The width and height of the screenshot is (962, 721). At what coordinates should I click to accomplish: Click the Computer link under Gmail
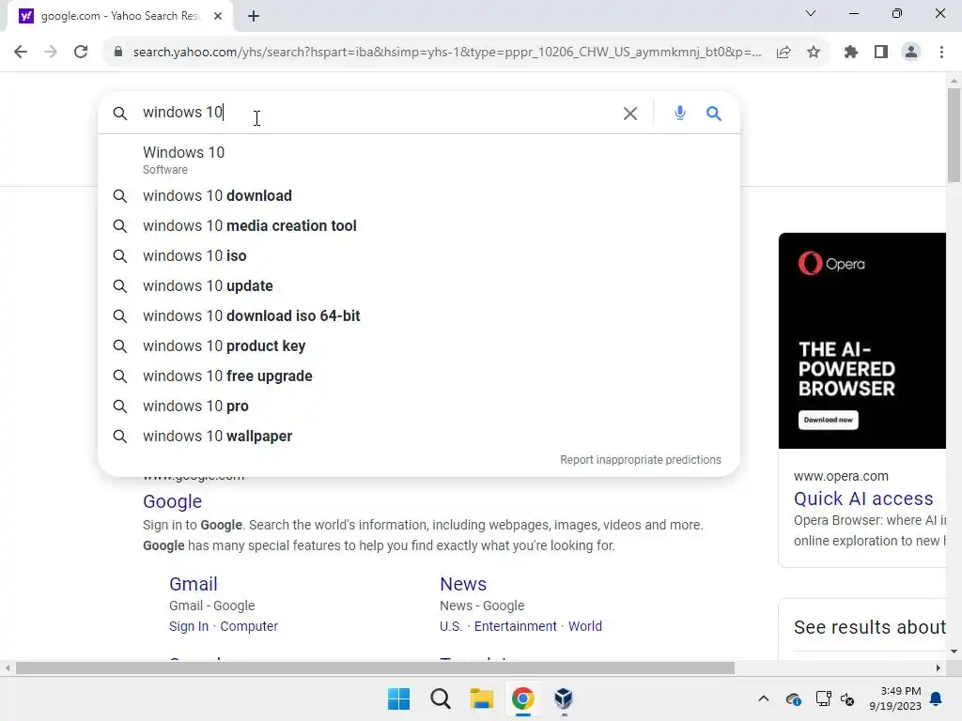[249, 626]
